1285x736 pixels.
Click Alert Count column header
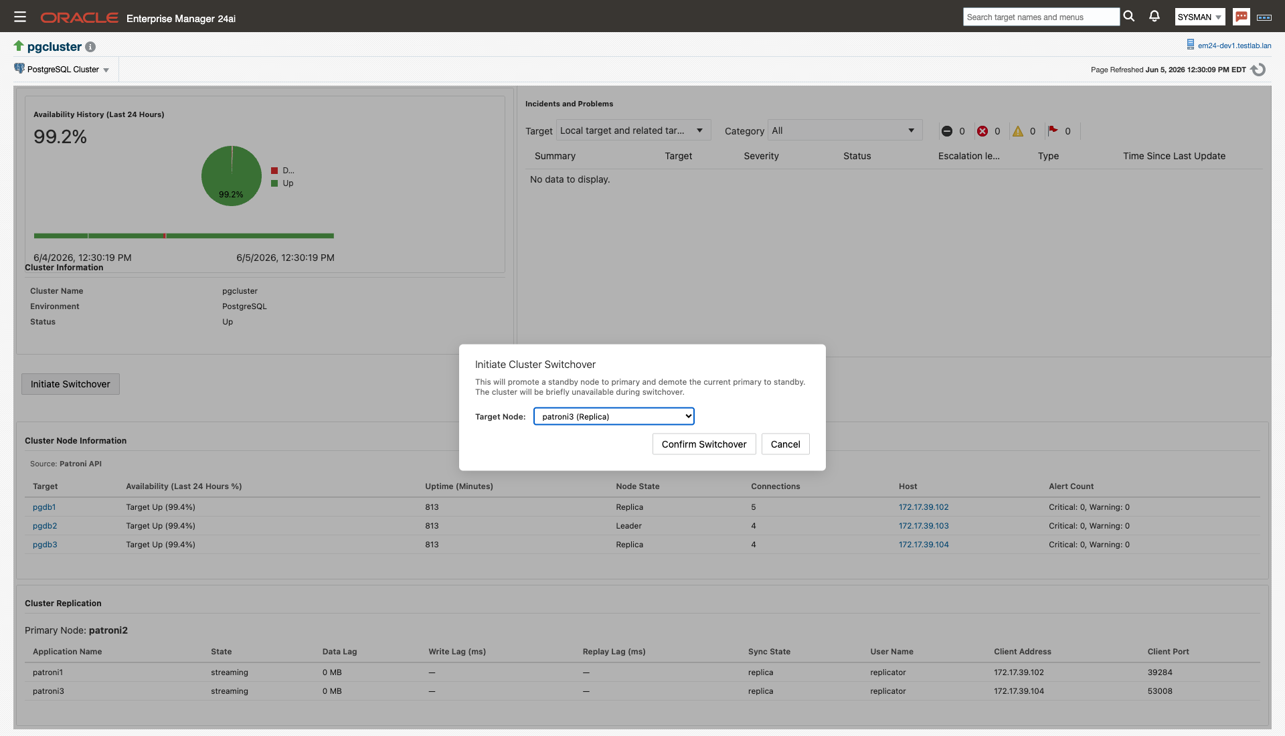tap(1071, 486)
